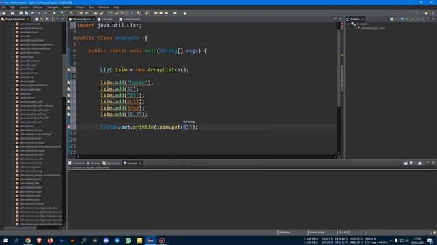The height and width of the screenshot is (245, 437).
Task: Click the error marker on System.out.println line
Action: pos(68,127)
